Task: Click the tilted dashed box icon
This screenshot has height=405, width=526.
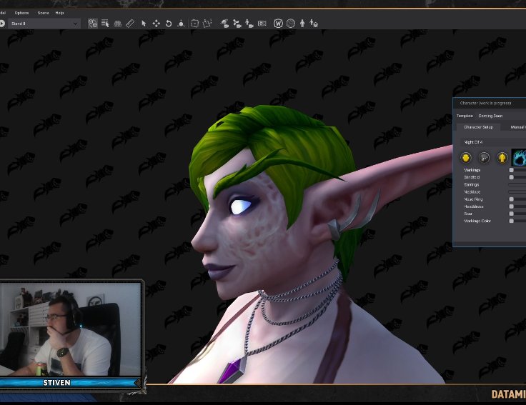Action: point(207,24)
